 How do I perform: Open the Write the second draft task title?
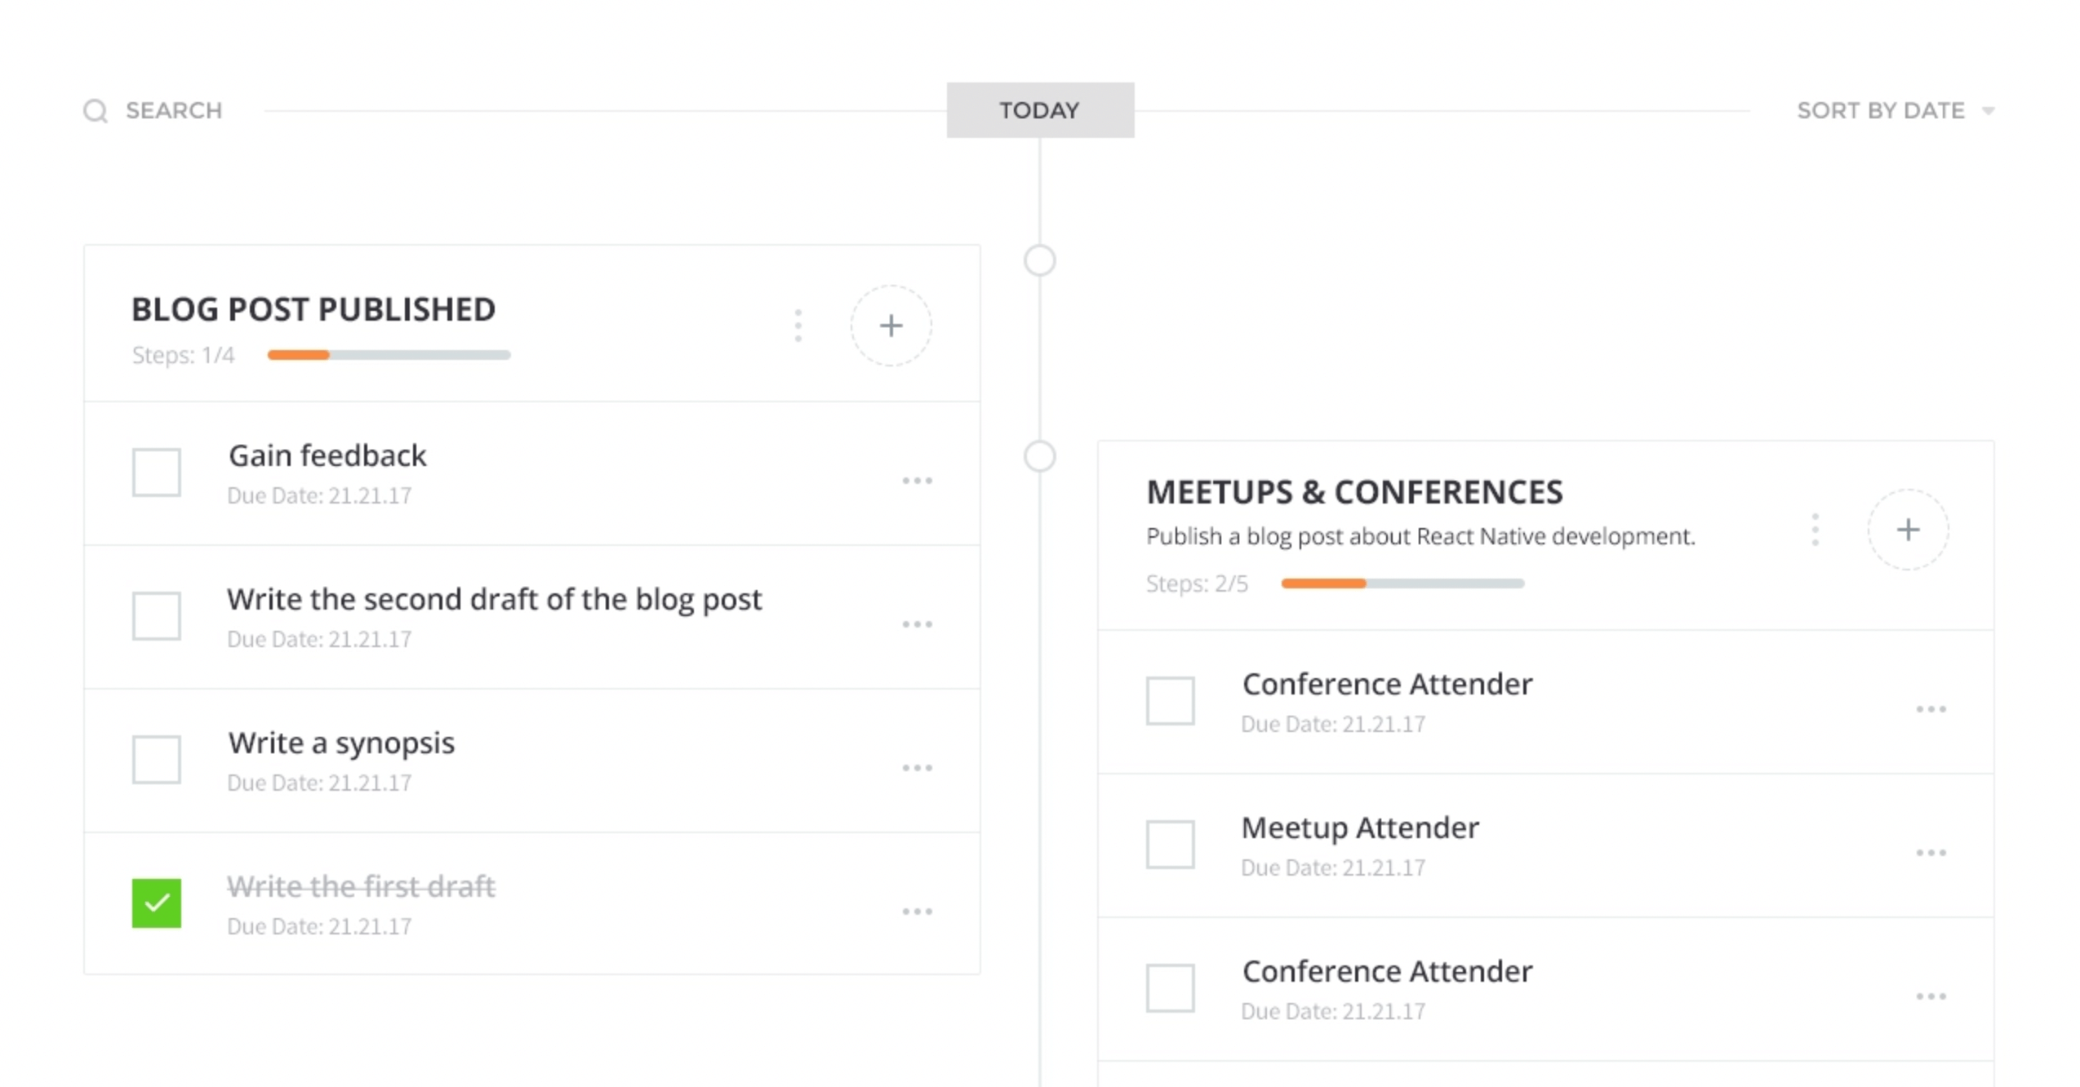pyautogui.click(x=494, y=600)
